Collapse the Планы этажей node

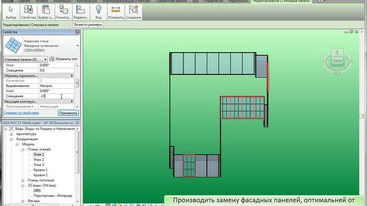point(23,149)
